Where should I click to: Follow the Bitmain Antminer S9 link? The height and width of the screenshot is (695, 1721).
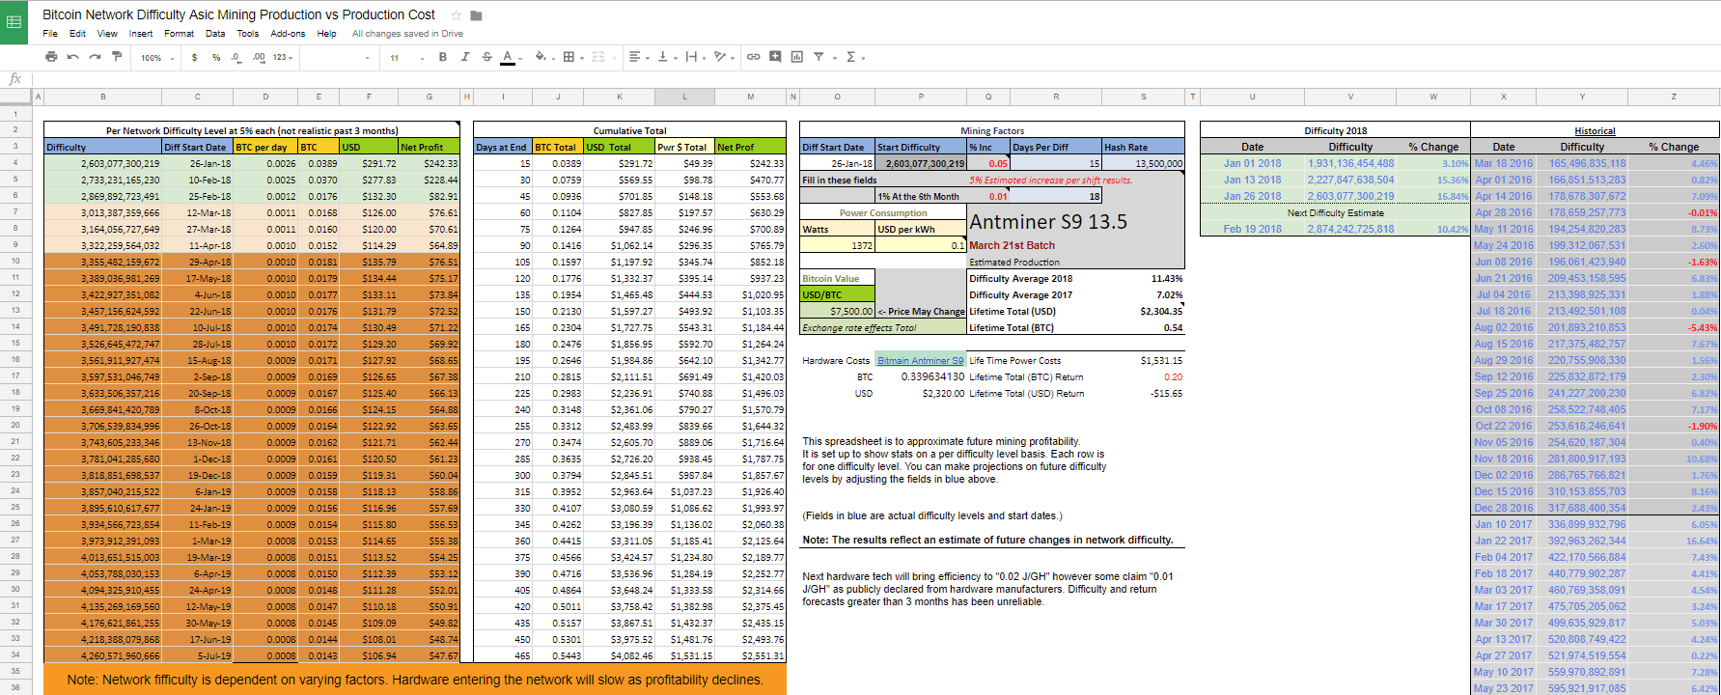pyautogui.click(x=920, y=361)
